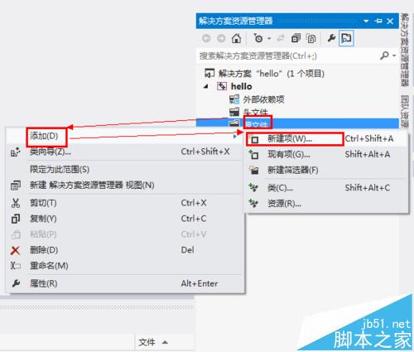This screenshot has width=414, height=352.
Task: Click the back navigation arrow icon
Action: pos(206,38)
